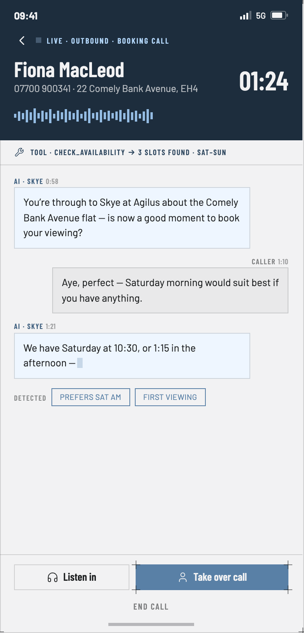Click the live recording square indicator
Viewport: 304px width, 633px height.
pyautogui.click(x=39, y=40)
